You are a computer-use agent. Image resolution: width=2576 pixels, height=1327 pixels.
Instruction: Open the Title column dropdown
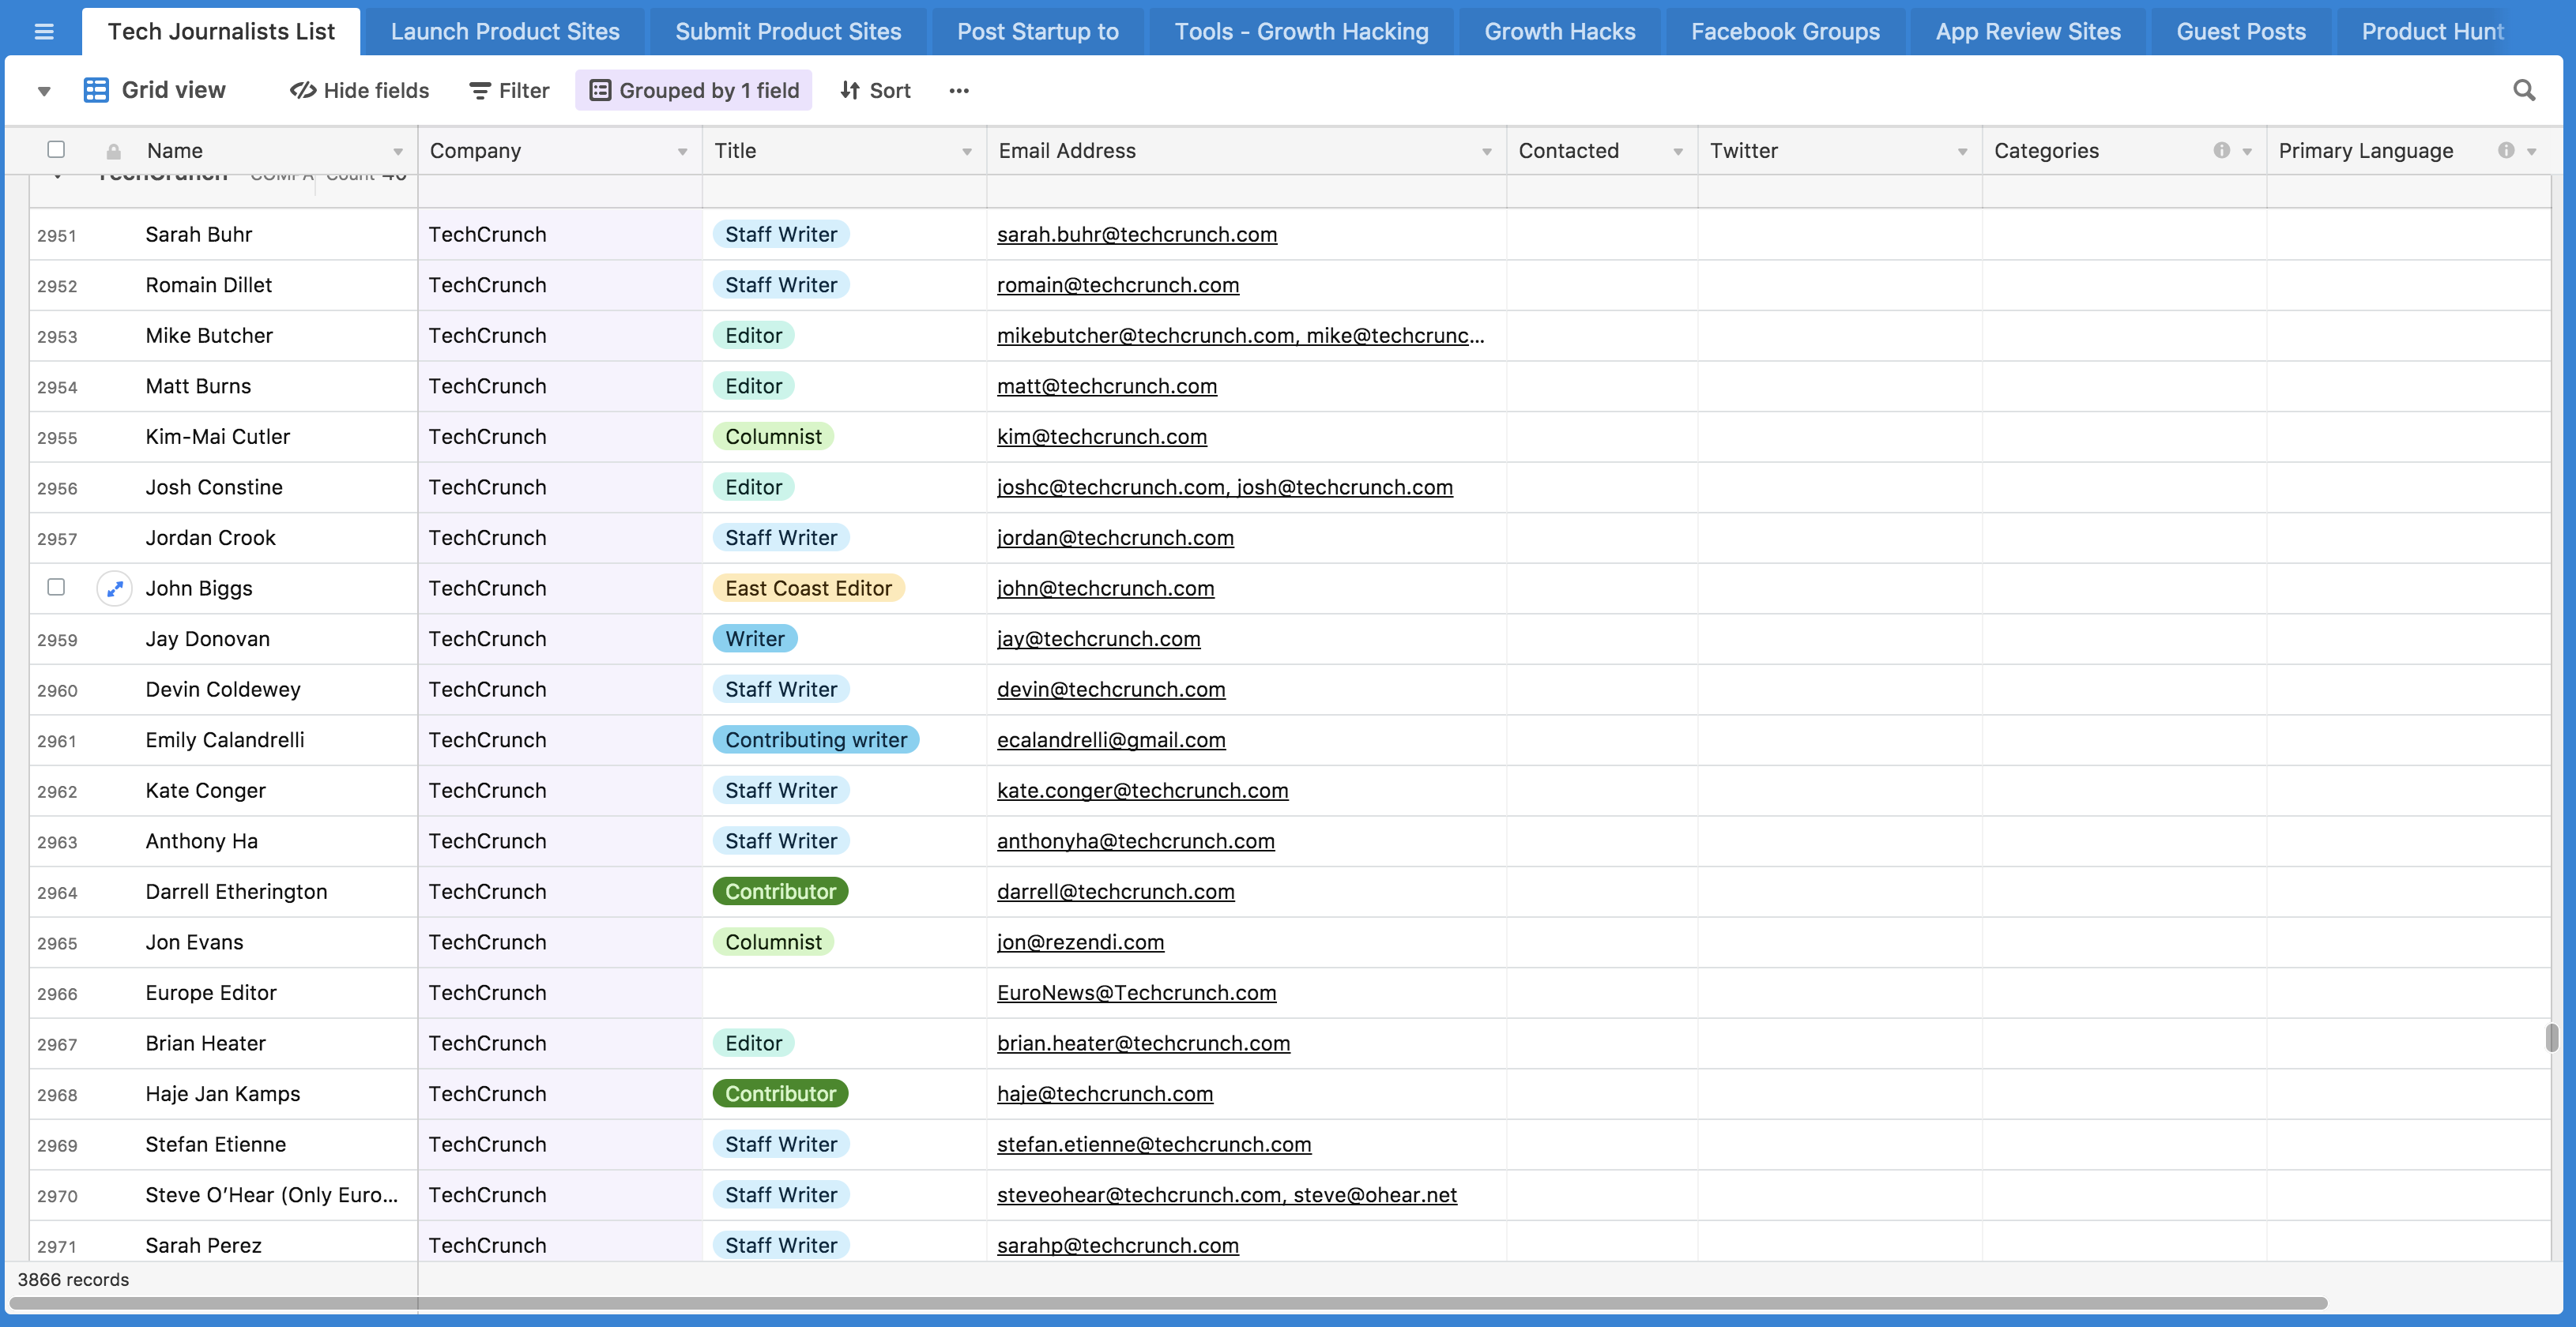coord(967,152)
